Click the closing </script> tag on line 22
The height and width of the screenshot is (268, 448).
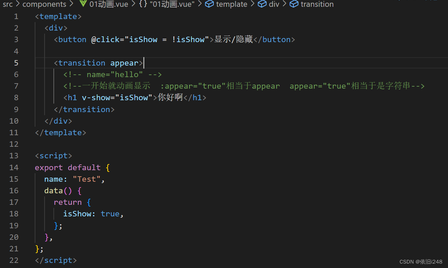point(56,260)
